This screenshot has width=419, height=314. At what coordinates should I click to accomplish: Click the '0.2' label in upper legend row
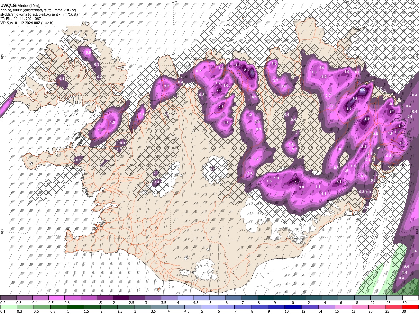[3, 303]
